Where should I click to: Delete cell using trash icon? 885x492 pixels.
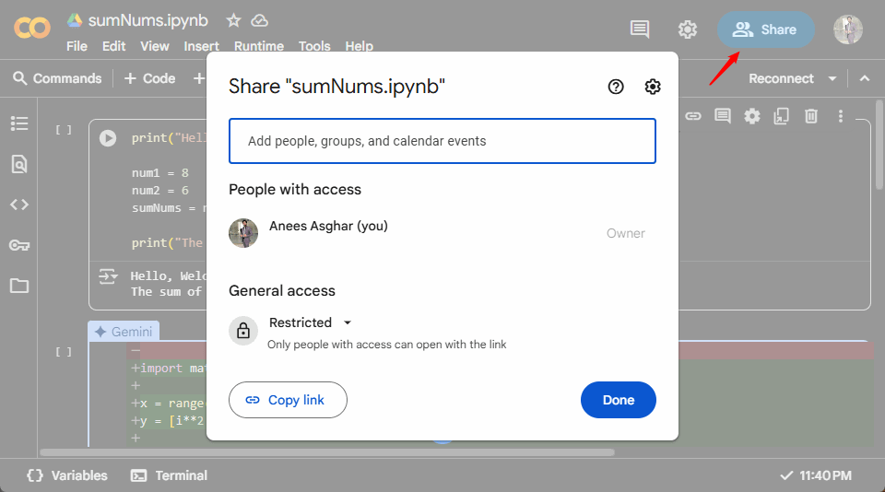click(811, 116)
